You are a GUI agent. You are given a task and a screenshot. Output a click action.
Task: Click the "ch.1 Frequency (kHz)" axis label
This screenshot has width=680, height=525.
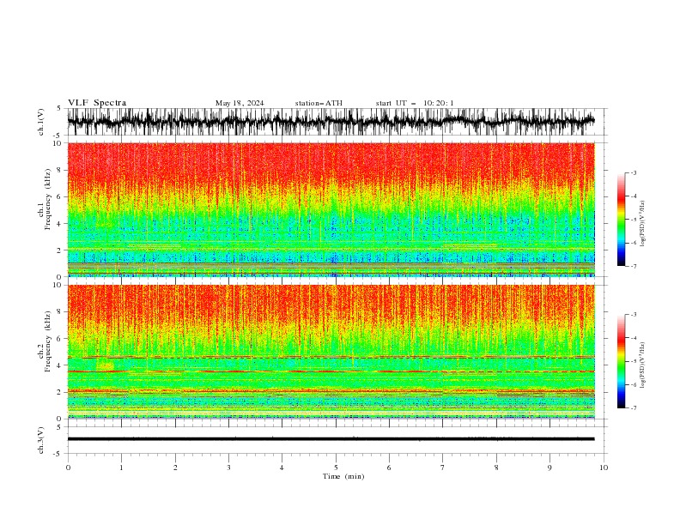tap(45, 199)
